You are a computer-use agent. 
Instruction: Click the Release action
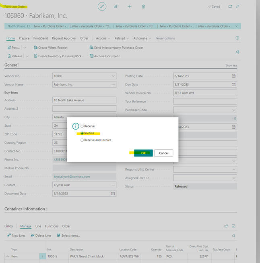(15, 56)
